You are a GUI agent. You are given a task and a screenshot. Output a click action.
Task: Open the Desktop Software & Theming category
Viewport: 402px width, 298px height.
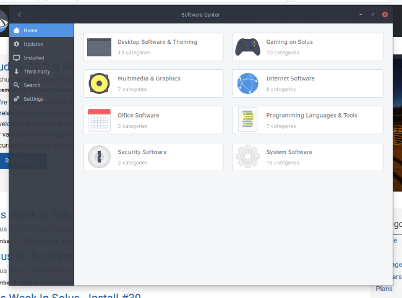[x=153, y=47]
